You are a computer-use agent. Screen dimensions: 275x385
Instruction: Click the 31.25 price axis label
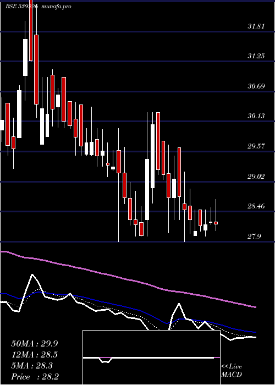click(256, 56)
